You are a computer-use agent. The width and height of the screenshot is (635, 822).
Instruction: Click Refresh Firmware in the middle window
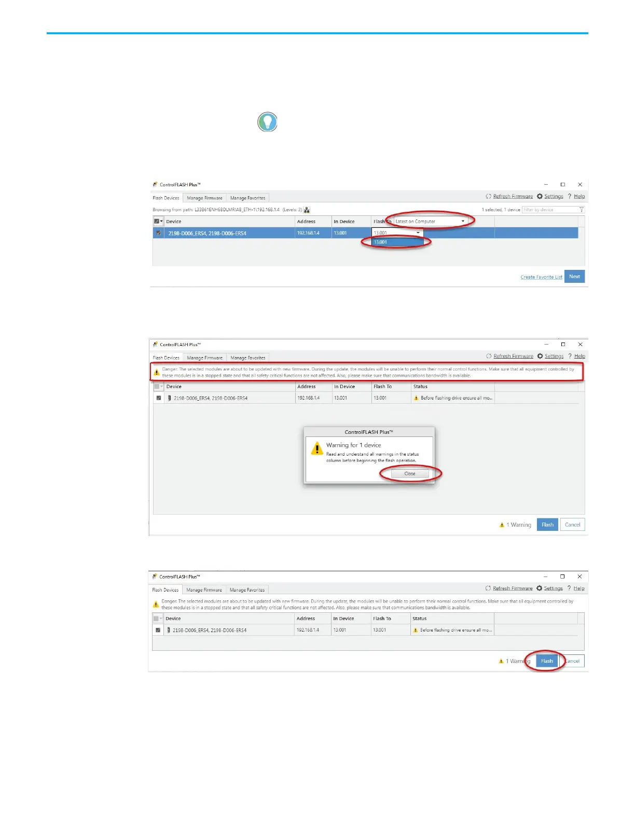tap(510, 356)
